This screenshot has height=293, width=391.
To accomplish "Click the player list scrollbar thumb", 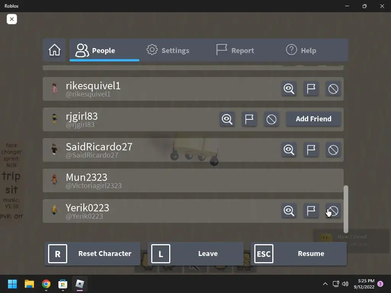I will pos(346,209).
